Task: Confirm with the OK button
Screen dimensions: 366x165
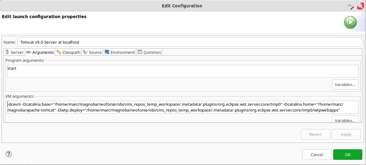Action: click(x=348, y=155)
